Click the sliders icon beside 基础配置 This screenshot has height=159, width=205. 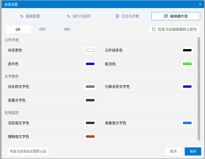[x=22, y=16]
